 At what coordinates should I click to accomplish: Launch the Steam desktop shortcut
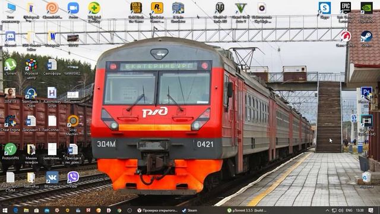(366, 36)
